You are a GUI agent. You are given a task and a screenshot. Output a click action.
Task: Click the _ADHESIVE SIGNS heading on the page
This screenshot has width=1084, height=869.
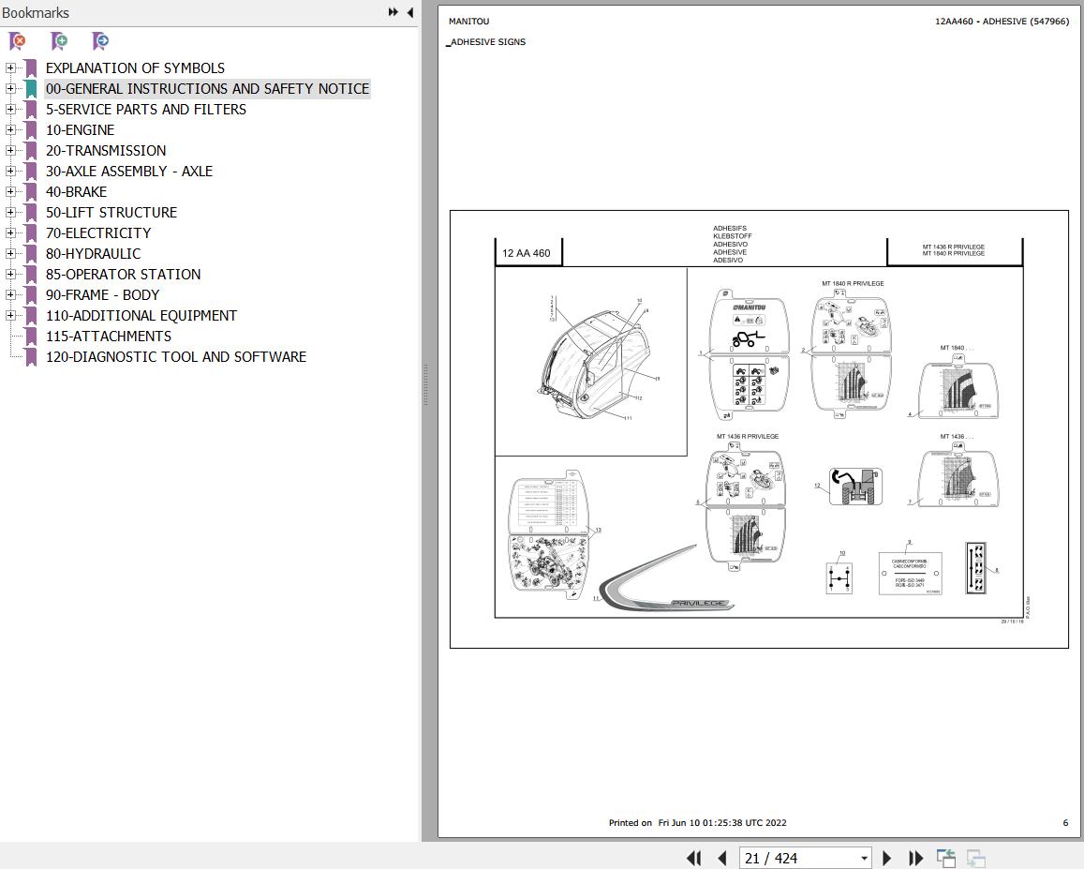486,42
